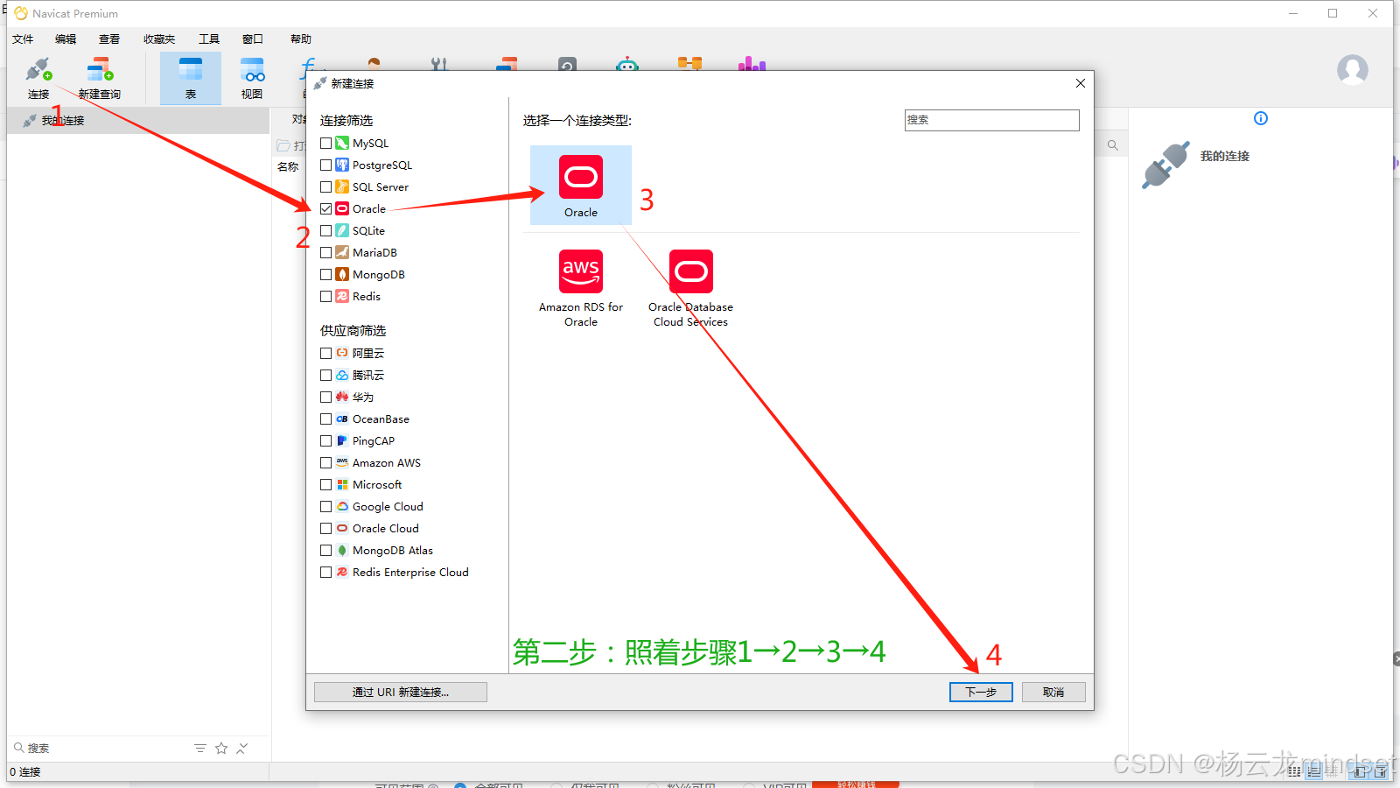Open the 帮助 menu

[x=301, y=39]
